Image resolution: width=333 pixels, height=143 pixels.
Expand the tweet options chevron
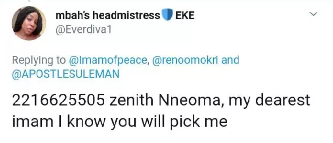coord(313,14)
